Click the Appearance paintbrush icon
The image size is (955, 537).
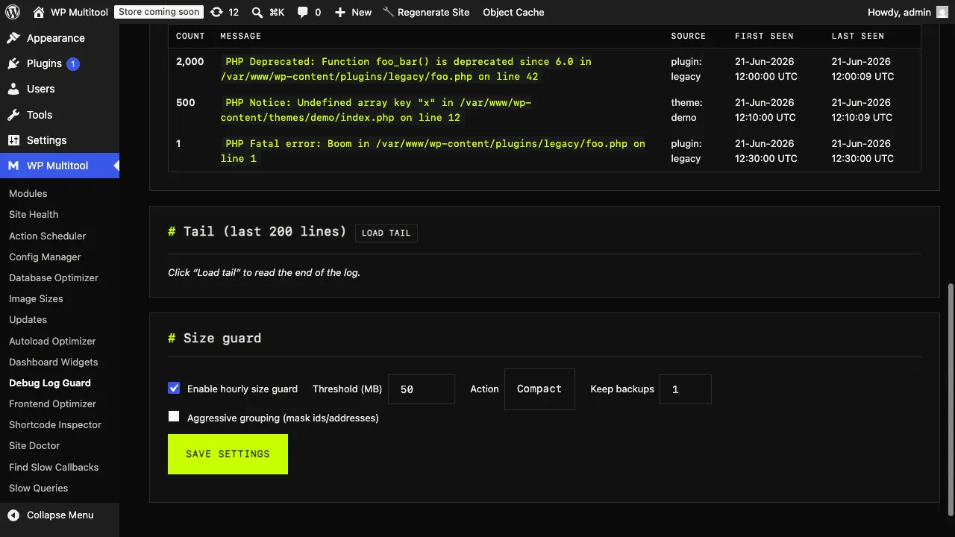tap(13, 38)
